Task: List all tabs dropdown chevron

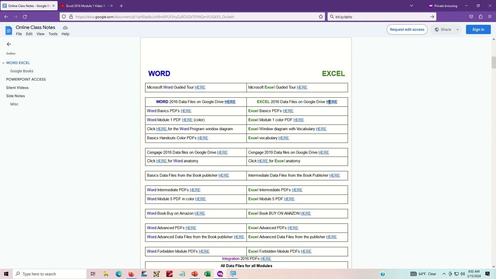Action: (412, 6)
